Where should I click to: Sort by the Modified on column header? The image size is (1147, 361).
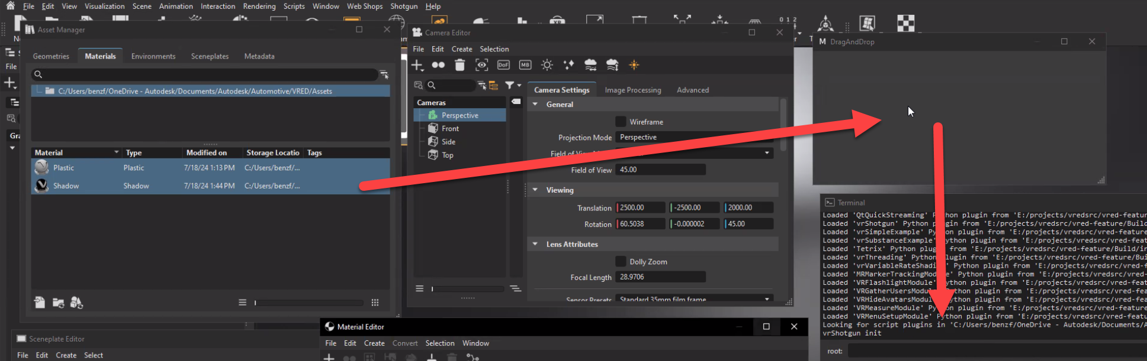pos(211,152)
